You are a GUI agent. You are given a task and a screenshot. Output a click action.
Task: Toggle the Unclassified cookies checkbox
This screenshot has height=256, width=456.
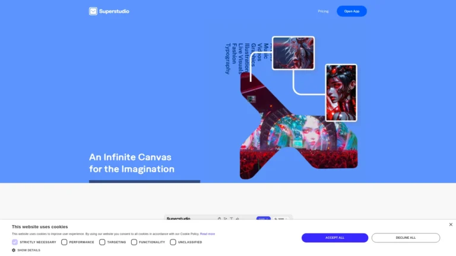tap(173, 242)
